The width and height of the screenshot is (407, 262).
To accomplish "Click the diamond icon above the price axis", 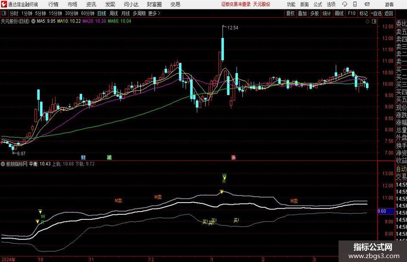I will click(x=367, y=22).
